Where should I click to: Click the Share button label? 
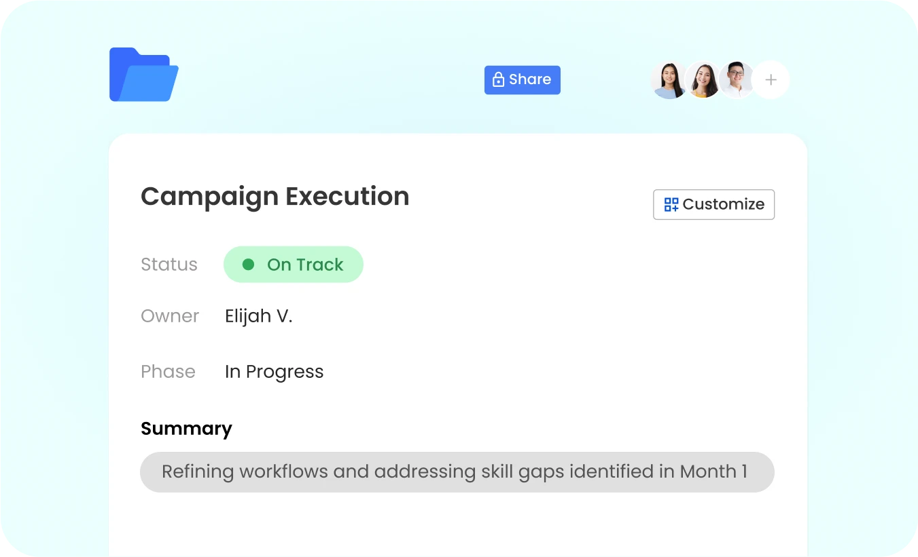point(530,79)
